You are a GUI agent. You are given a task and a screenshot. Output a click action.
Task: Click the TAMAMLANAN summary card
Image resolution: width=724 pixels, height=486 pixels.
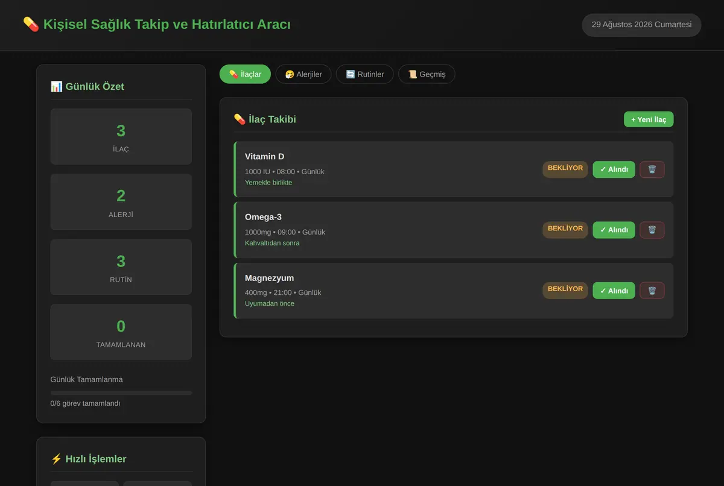pyautogui.click(x=121, y=332)
